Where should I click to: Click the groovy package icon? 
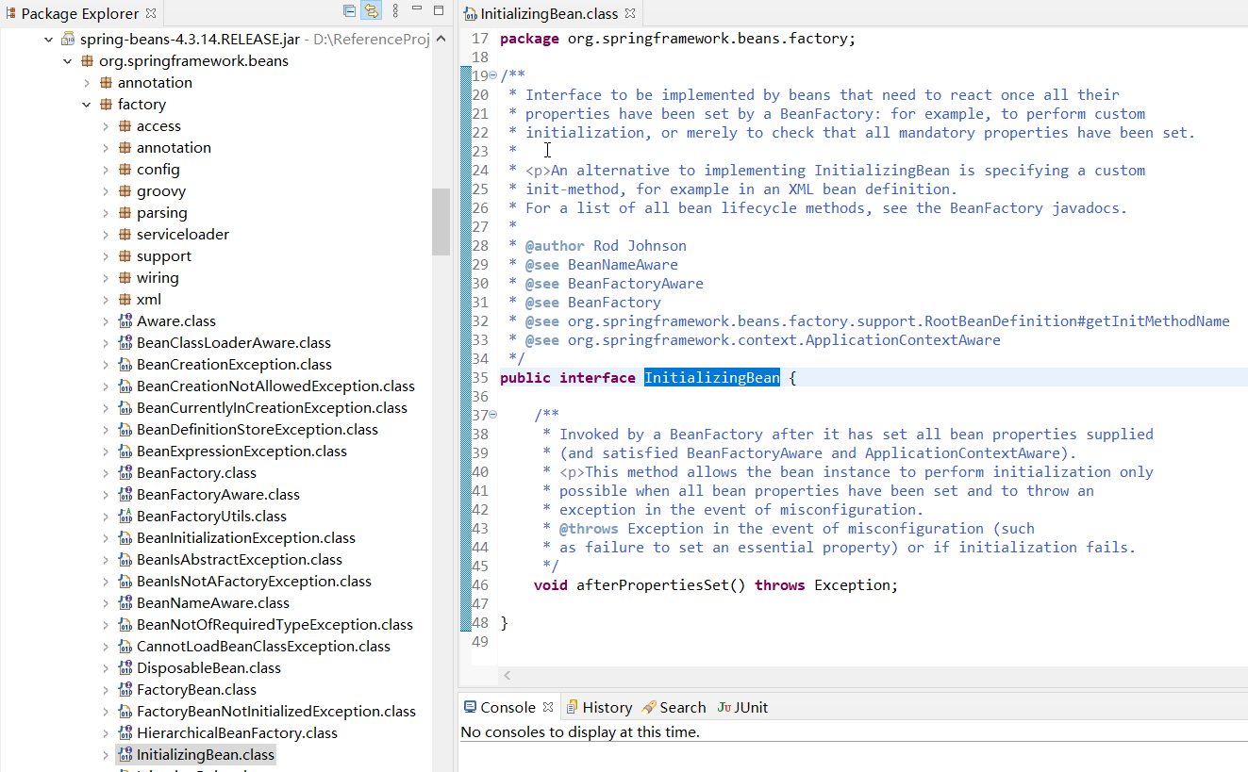coord(125,191)
